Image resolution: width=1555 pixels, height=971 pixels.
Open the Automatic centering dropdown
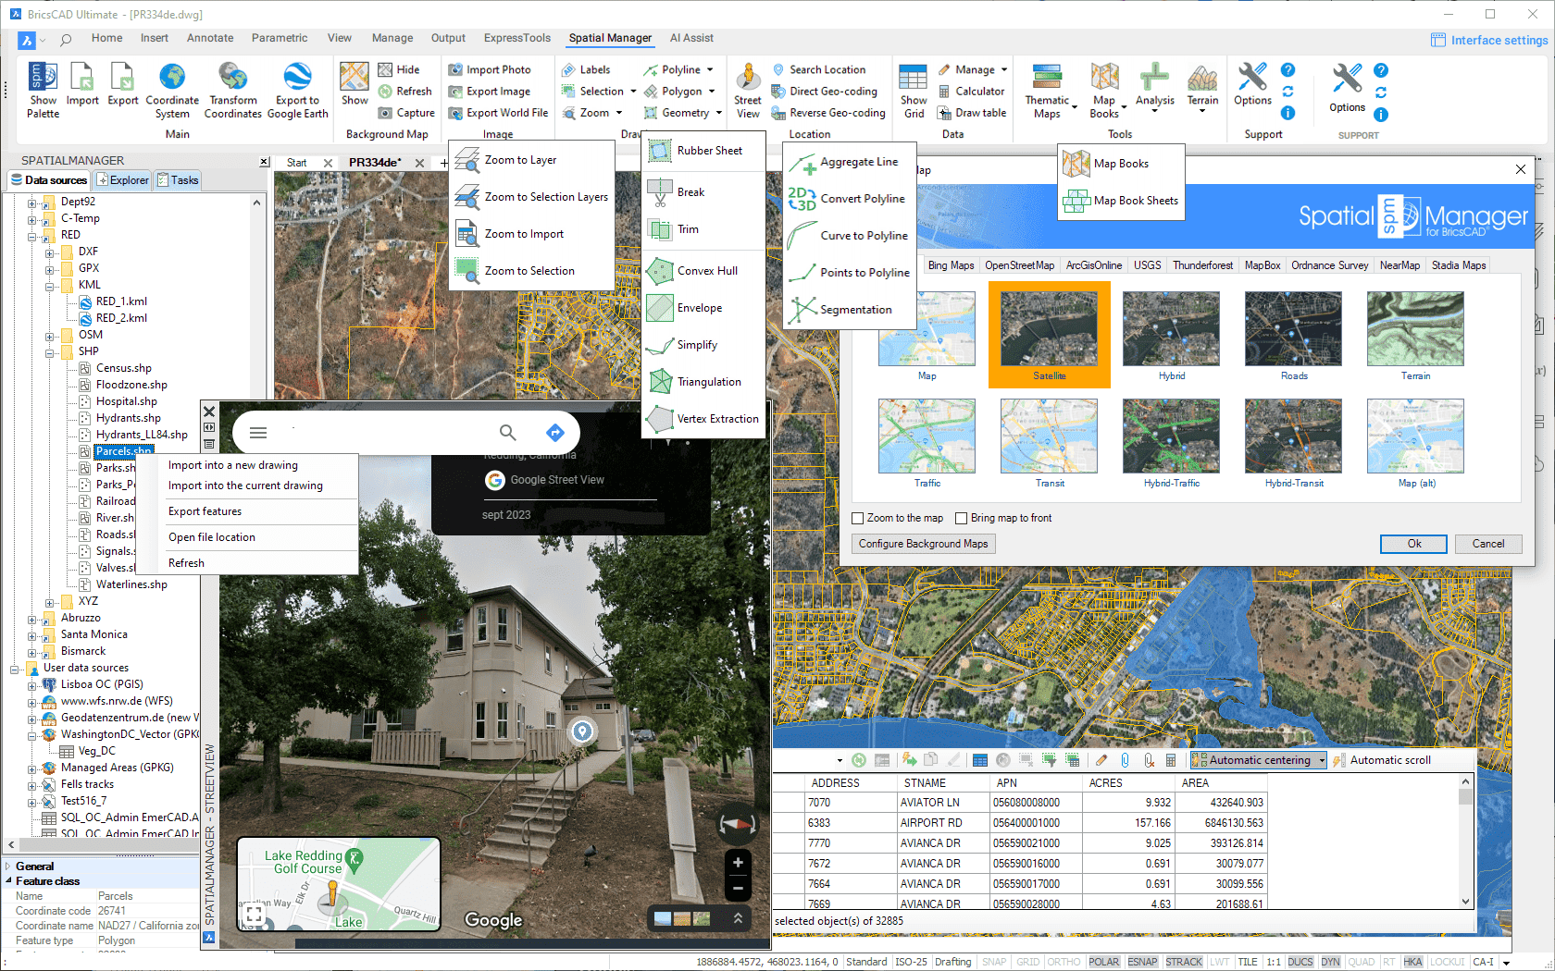1322,760
